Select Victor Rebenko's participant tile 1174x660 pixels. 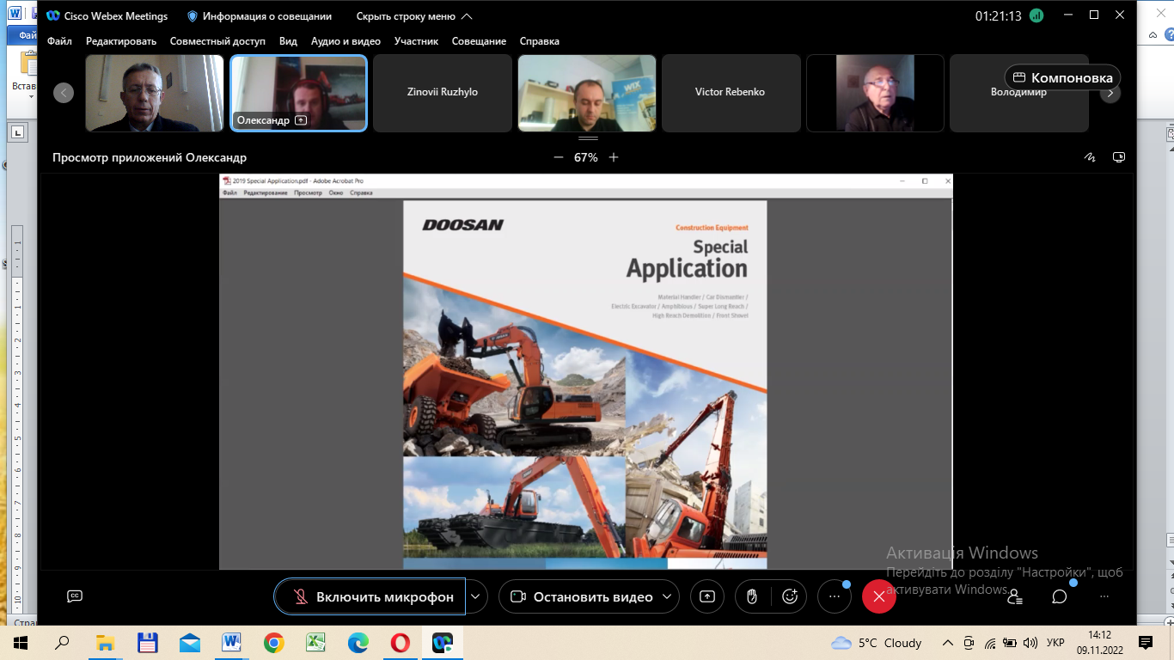coord(731,93)
